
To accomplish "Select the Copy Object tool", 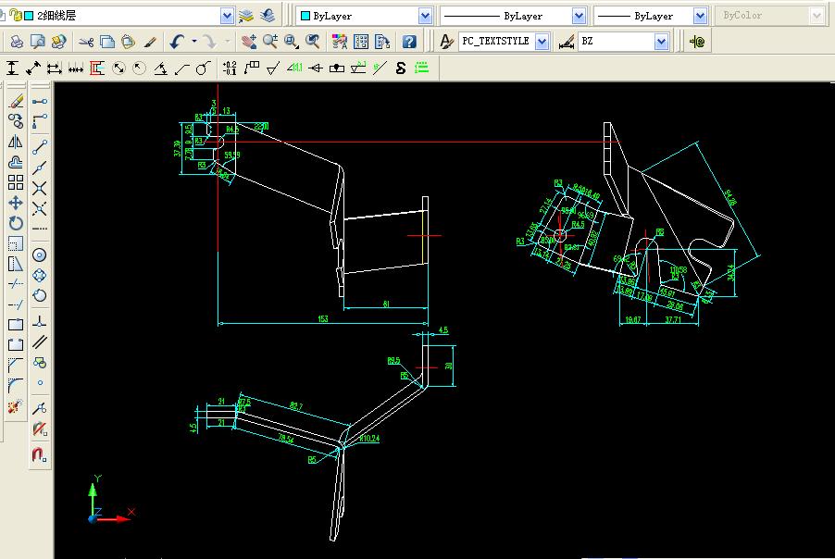I will tap(16, 121).
